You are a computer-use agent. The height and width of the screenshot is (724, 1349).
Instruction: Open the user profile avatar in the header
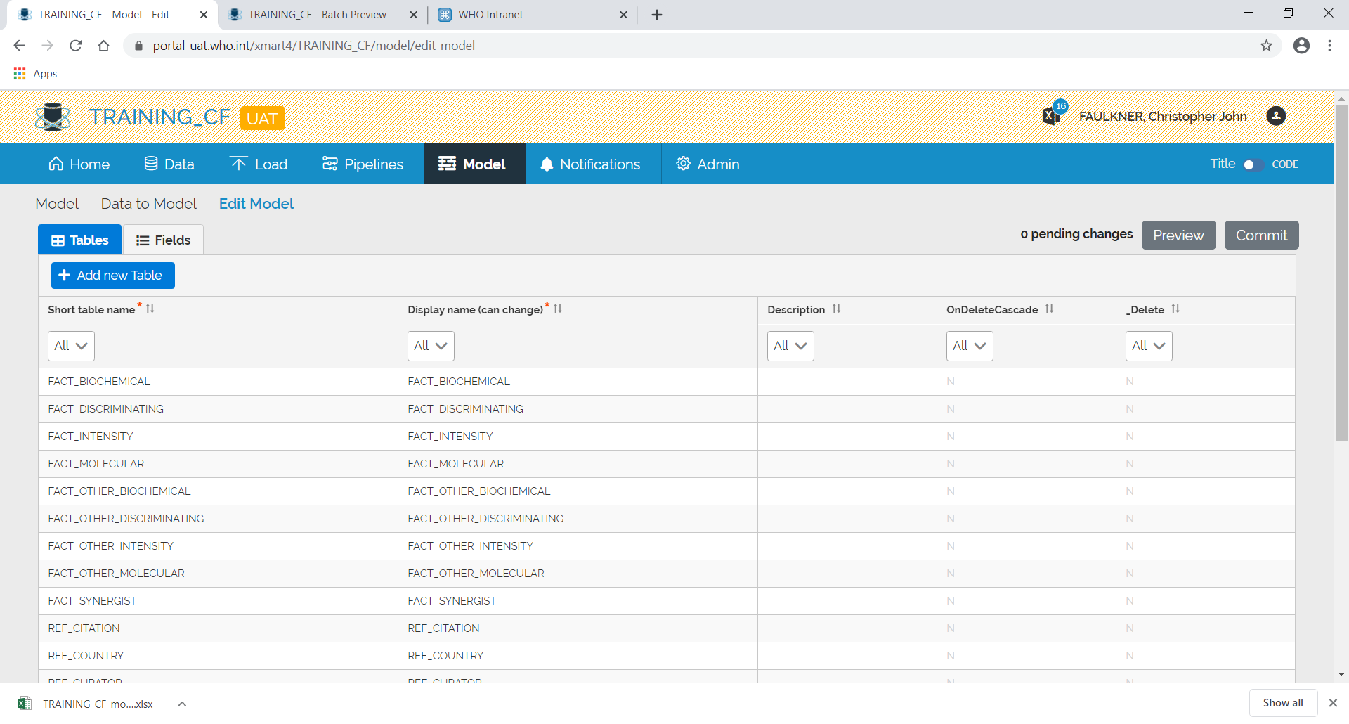point(1276,116)
